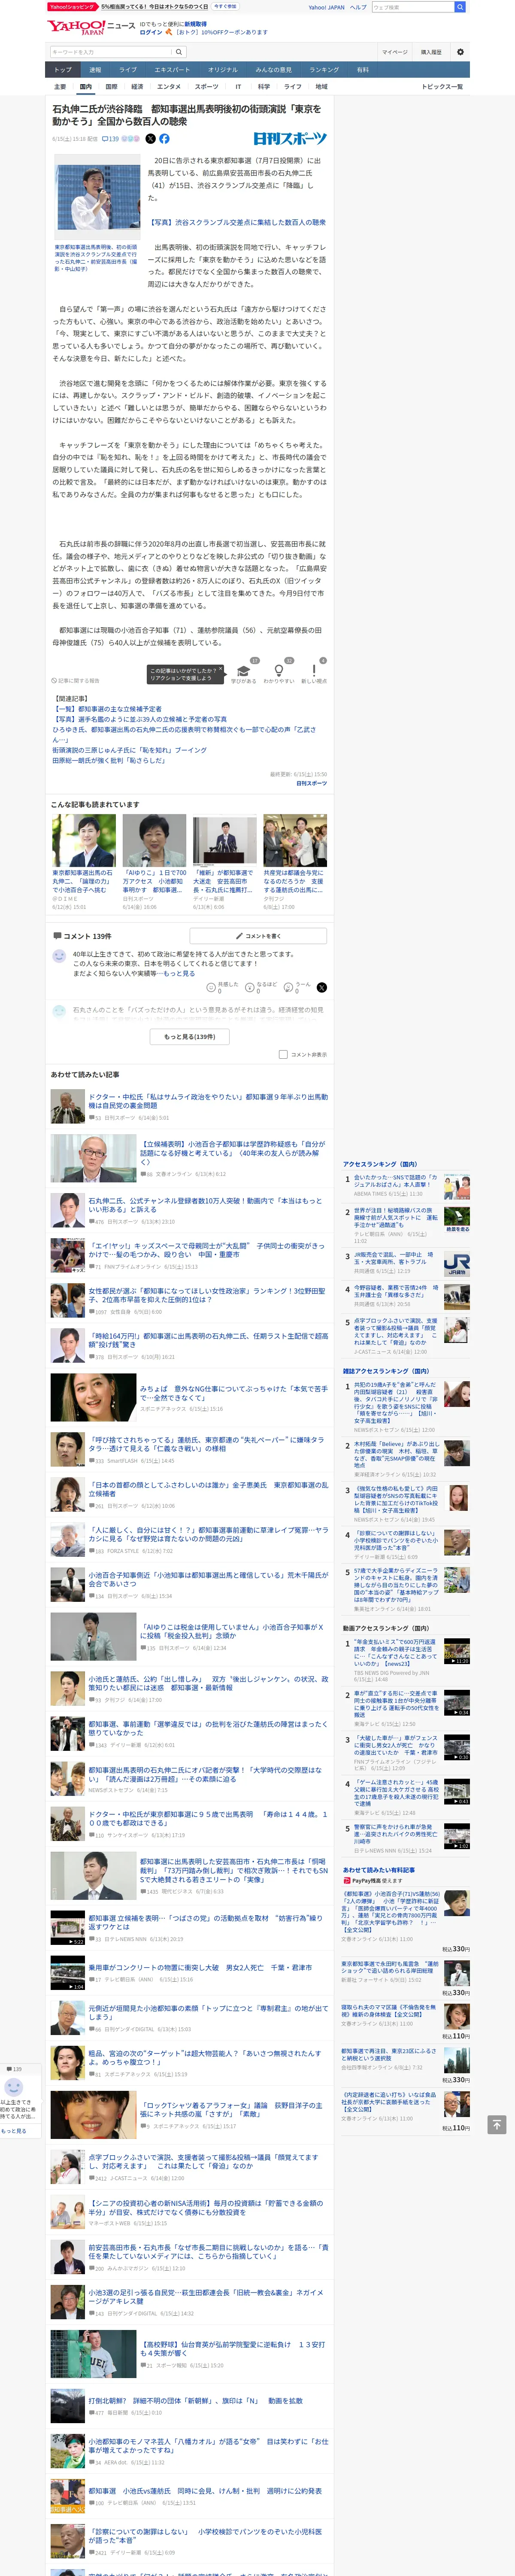Open the トップ navigation tab
The width and height of the screenshot is (515, 2576).
click(63, 70)
